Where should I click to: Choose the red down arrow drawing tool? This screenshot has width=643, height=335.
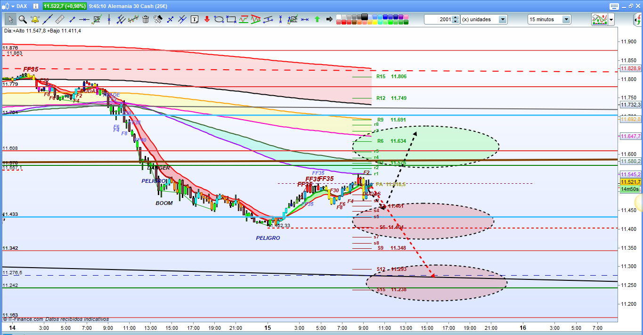(207, 19)
